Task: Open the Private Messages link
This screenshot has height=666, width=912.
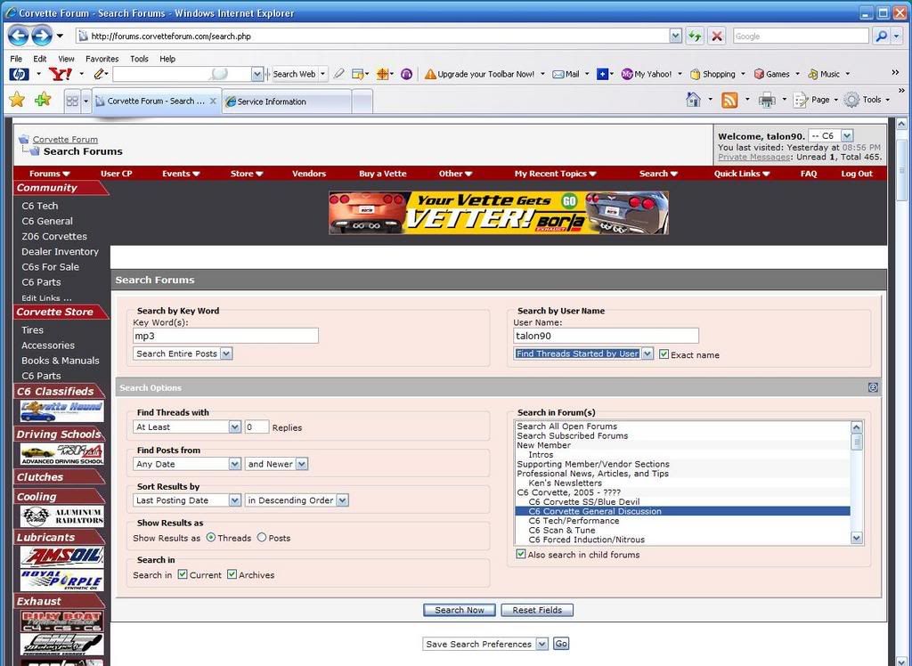Action: 753,157
